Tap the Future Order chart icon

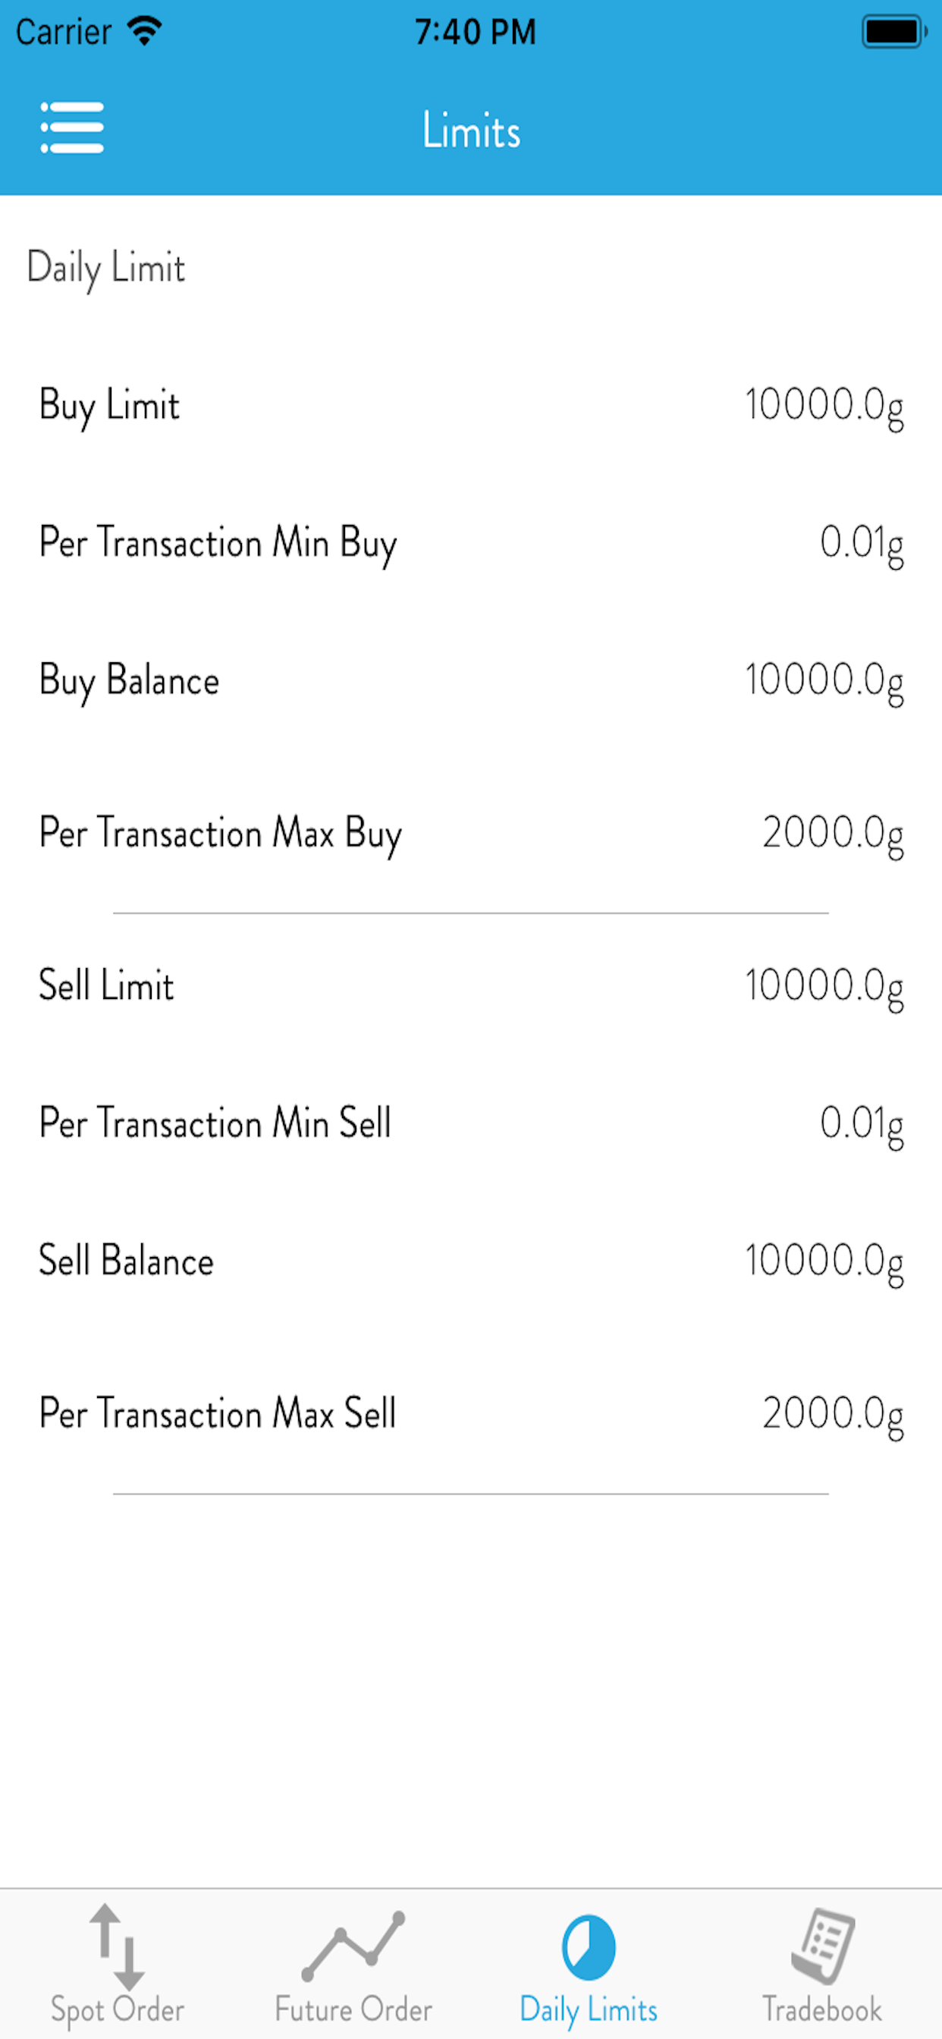[353, 1945]
